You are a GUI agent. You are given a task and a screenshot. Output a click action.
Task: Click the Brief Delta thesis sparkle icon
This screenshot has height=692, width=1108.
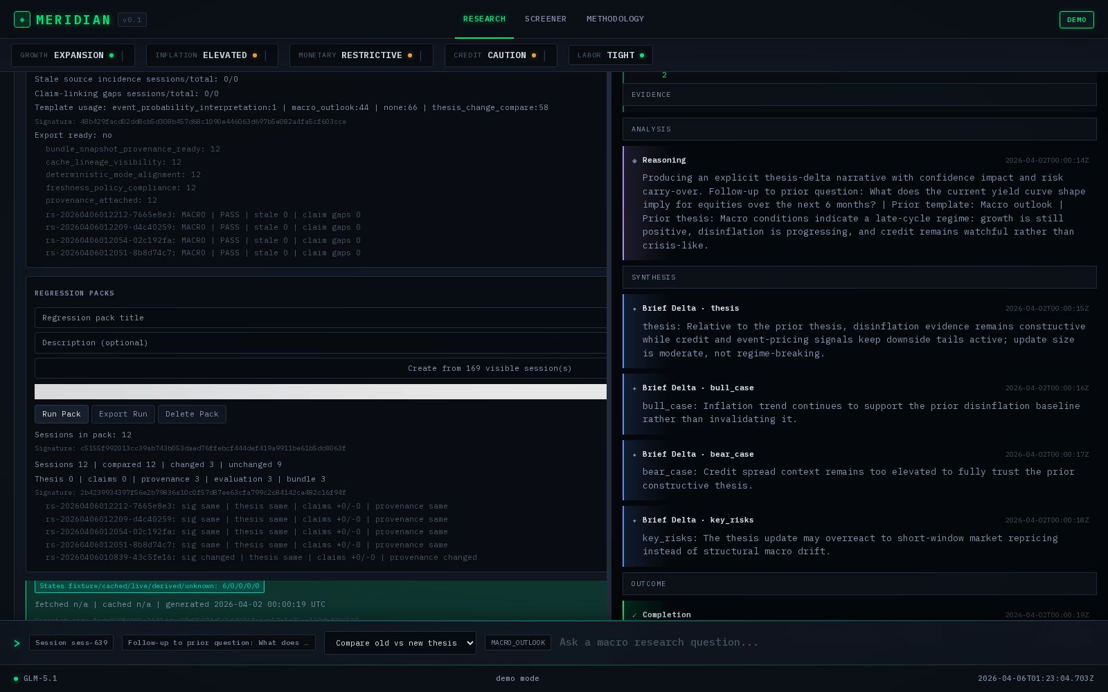click(x=634, y=309)
